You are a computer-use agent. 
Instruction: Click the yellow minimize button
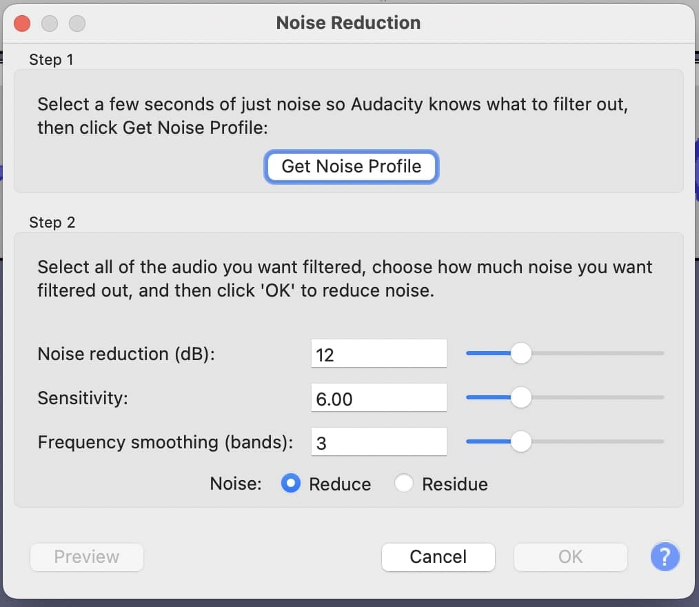click(49, 23)
